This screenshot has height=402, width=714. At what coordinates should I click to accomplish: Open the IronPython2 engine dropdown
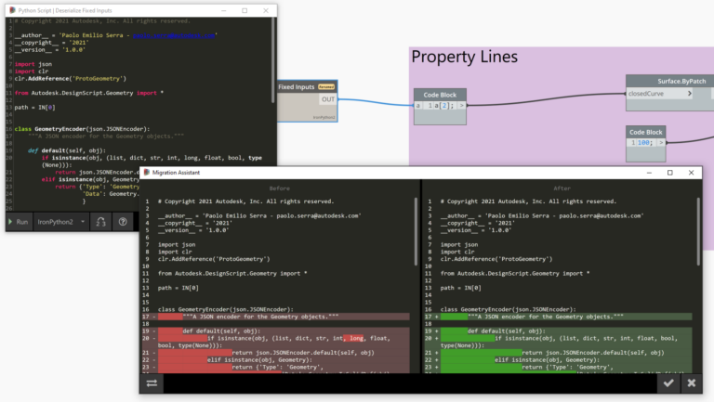click(x=61, y=222)
